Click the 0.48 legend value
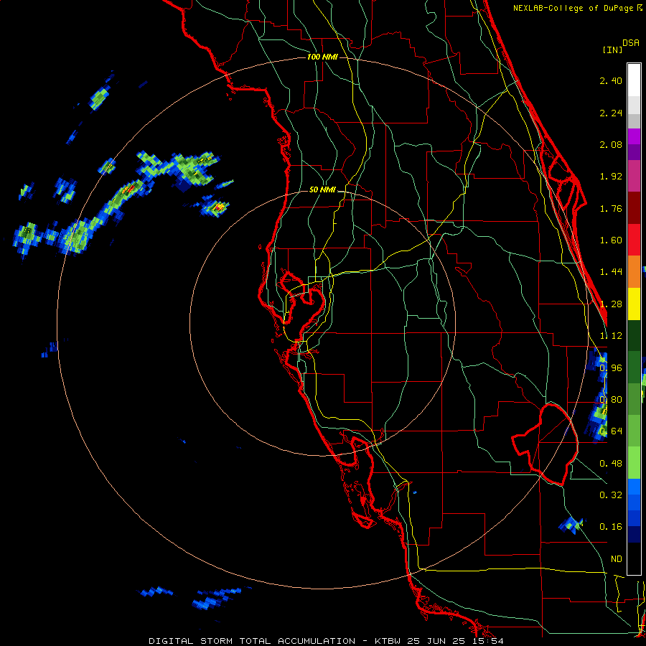The height and width of the screenshot is (646, 646). pos(611,464)
